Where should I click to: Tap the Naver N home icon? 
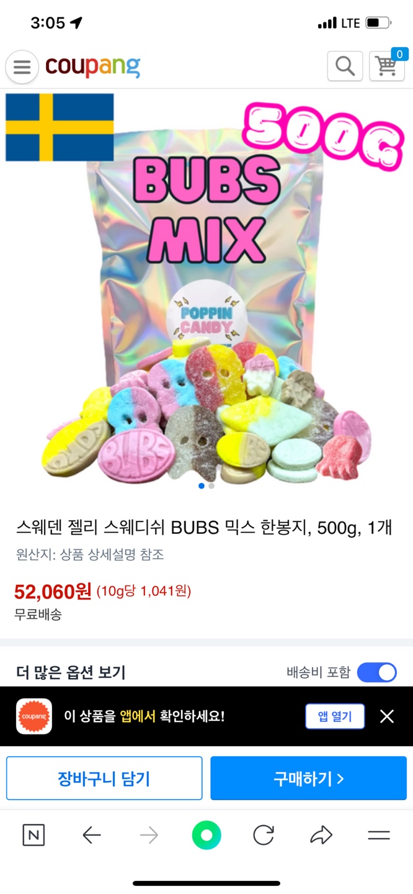[33, 835]
